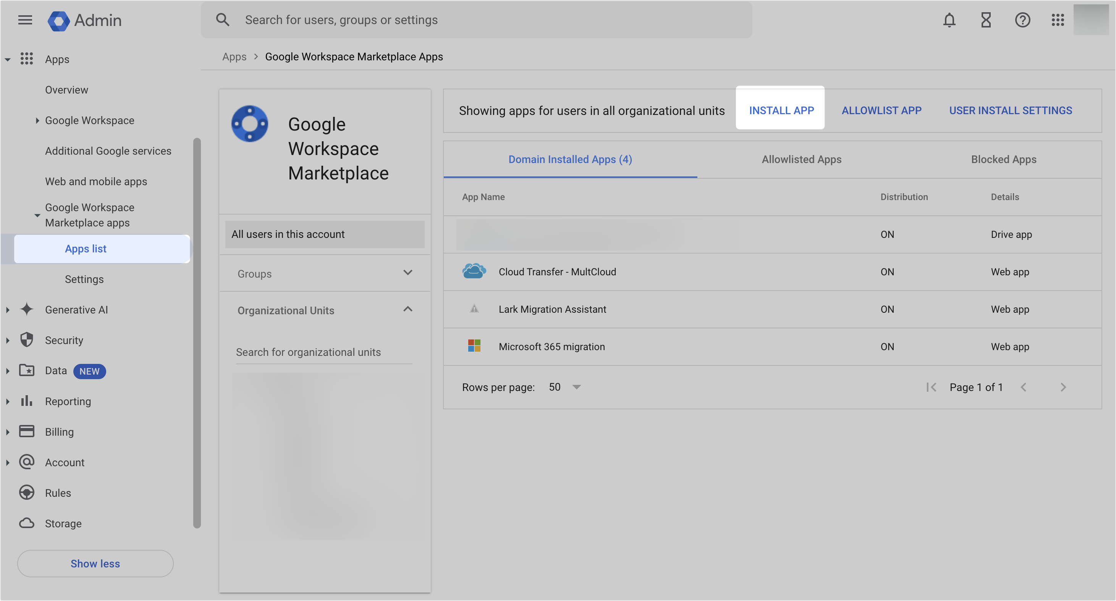Open the Google apps grid launcher

(1058, 20)
